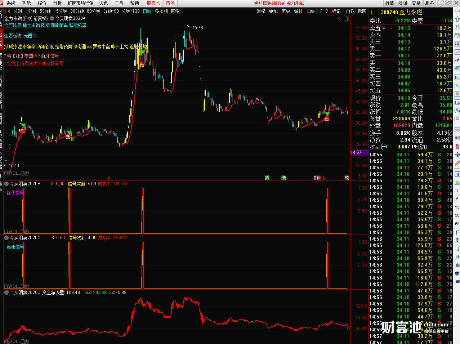Click the 画线 toolbar button

[x=311, y=11]
